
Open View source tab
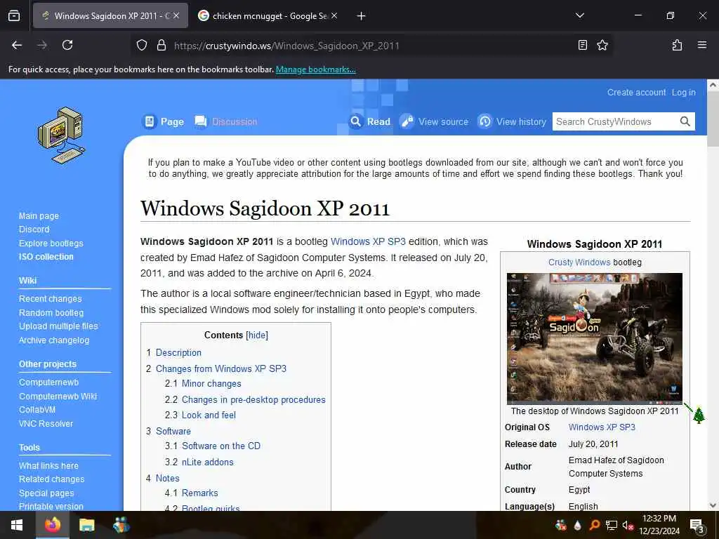[x=434, y=121]
